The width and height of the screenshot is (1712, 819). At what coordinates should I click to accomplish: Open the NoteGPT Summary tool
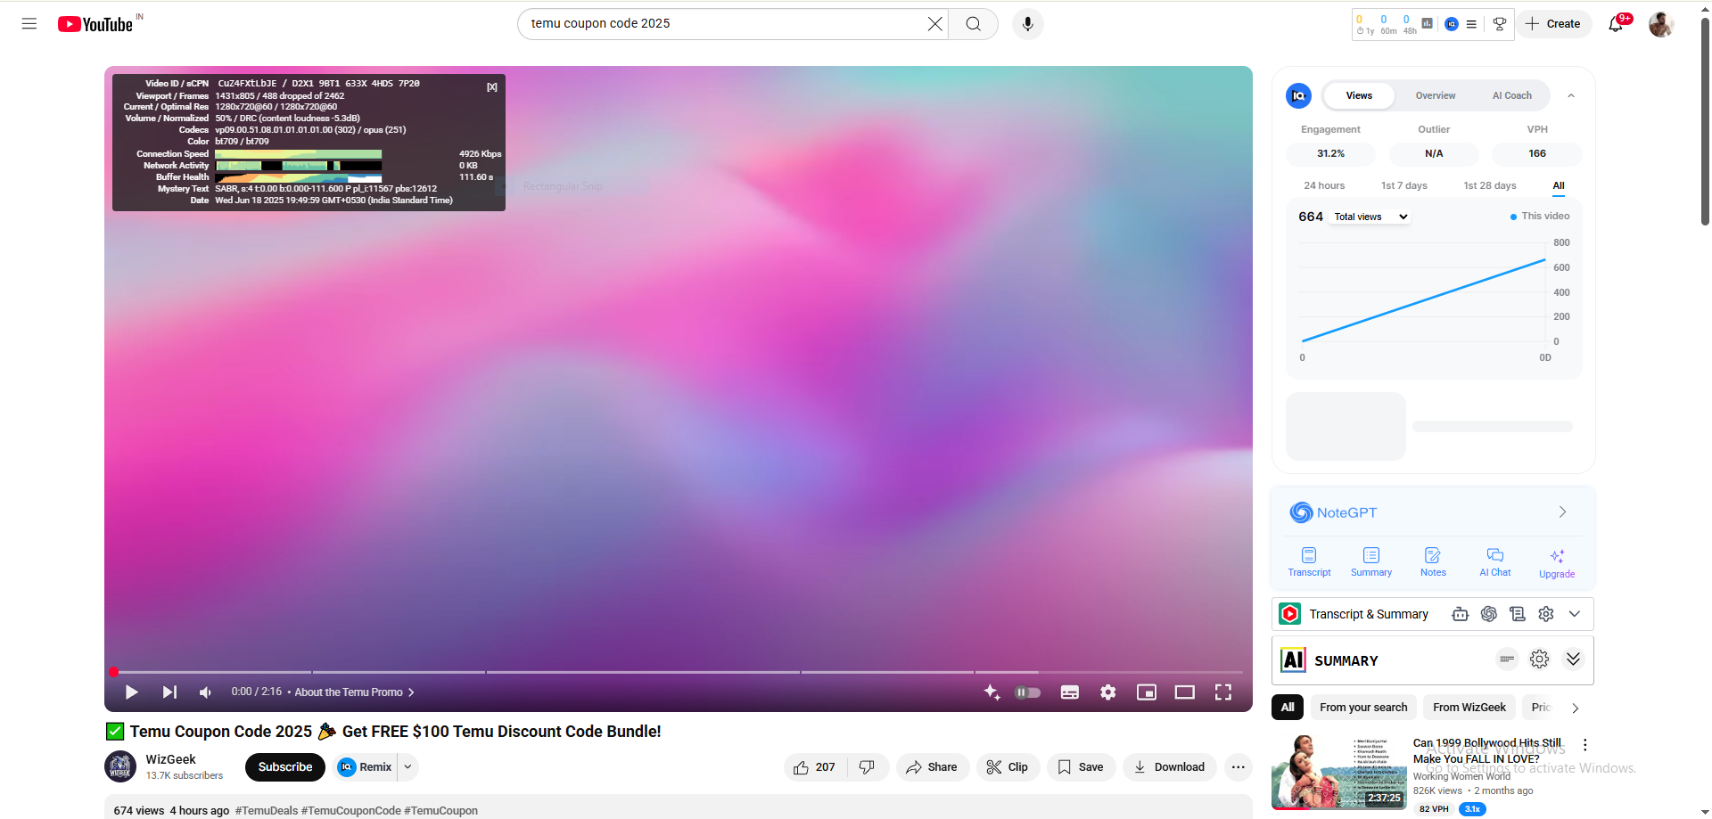1371,562
